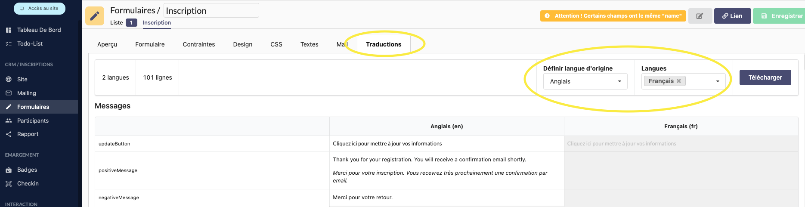Expand the Langues multi-select dropdown arrow
Viewport: 805px width, 207px height.
click(718, 81)
